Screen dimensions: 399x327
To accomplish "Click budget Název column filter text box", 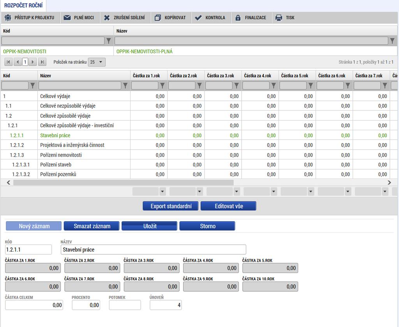I will coord(80,86).
